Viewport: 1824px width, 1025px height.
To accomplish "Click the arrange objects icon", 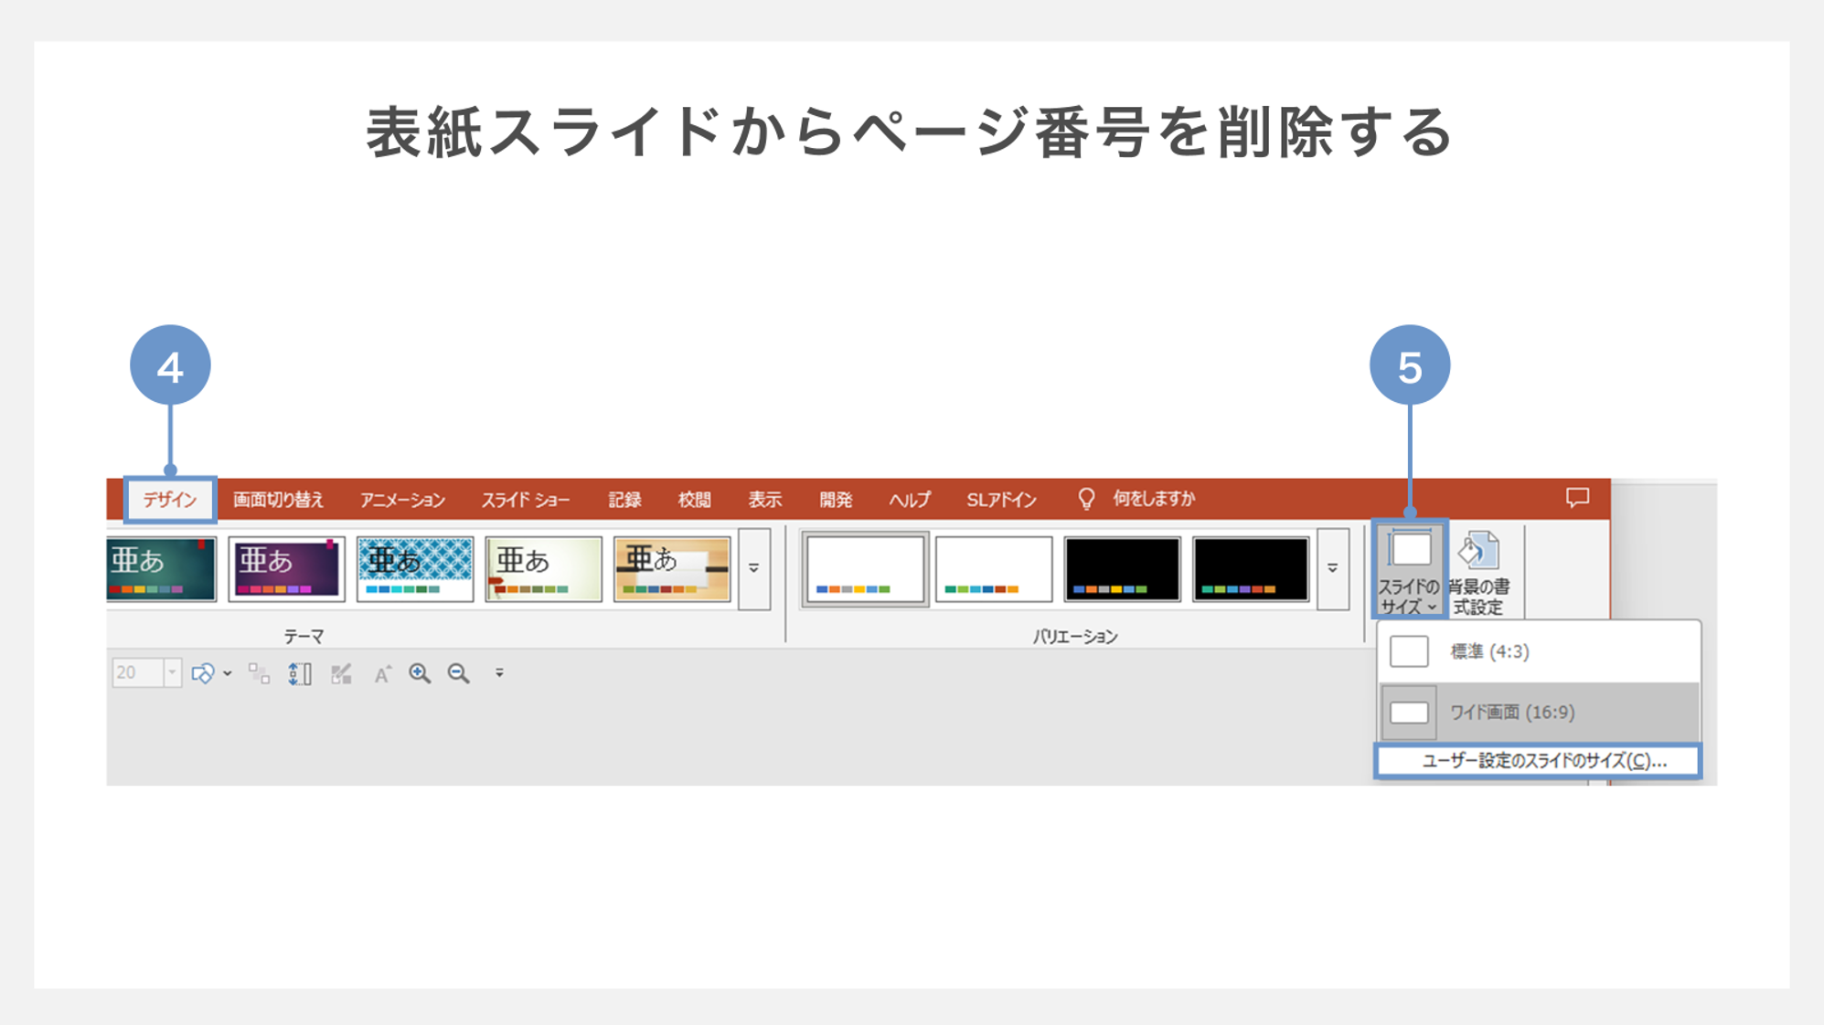I will pyautogui.click(x=259, y=673).
